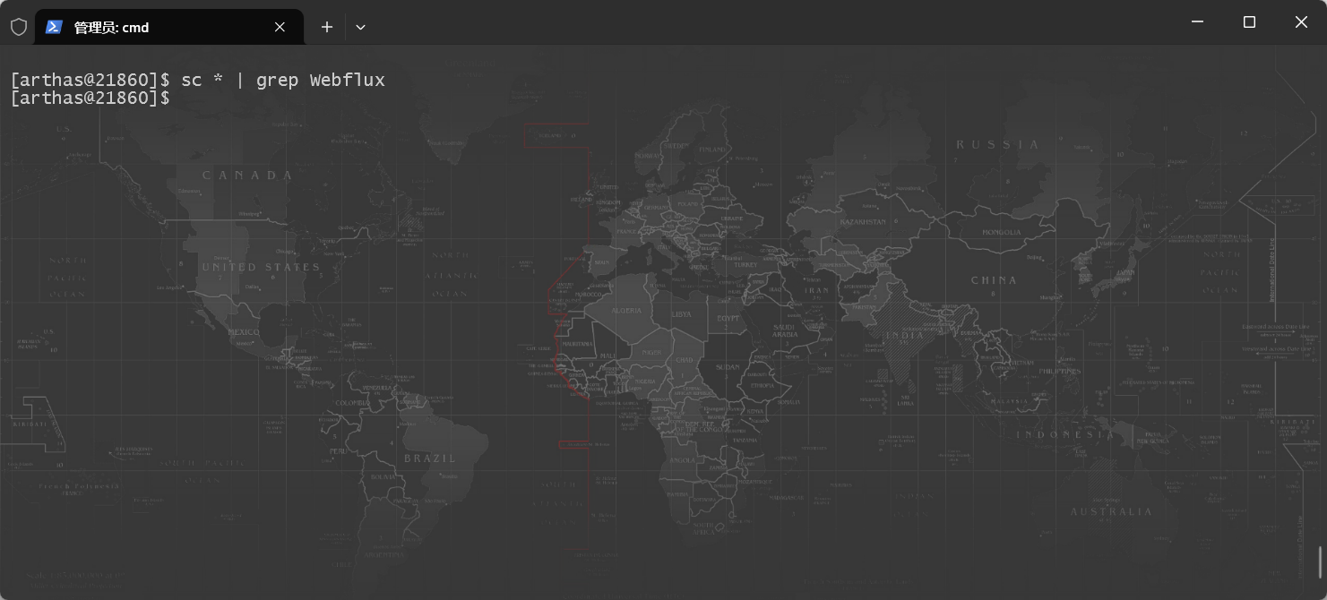Click the PowerShell icon on the cmd tab
The width and height of the screenshot is (1327, 600).
tap(54, 27)
